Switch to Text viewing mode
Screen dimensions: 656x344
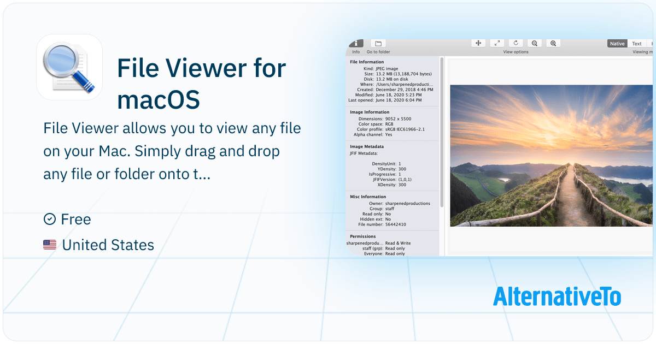(637, 44)
